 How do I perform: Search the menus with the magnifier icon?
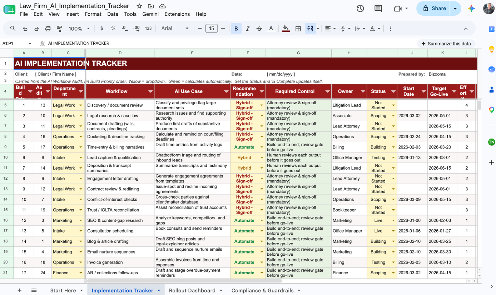(13, 29)
